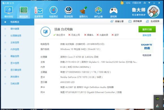The height and width of the screenshot is (110, 164).
Task: Click the Windows 10 专业版 64位 text
Action: coord(80,49)
